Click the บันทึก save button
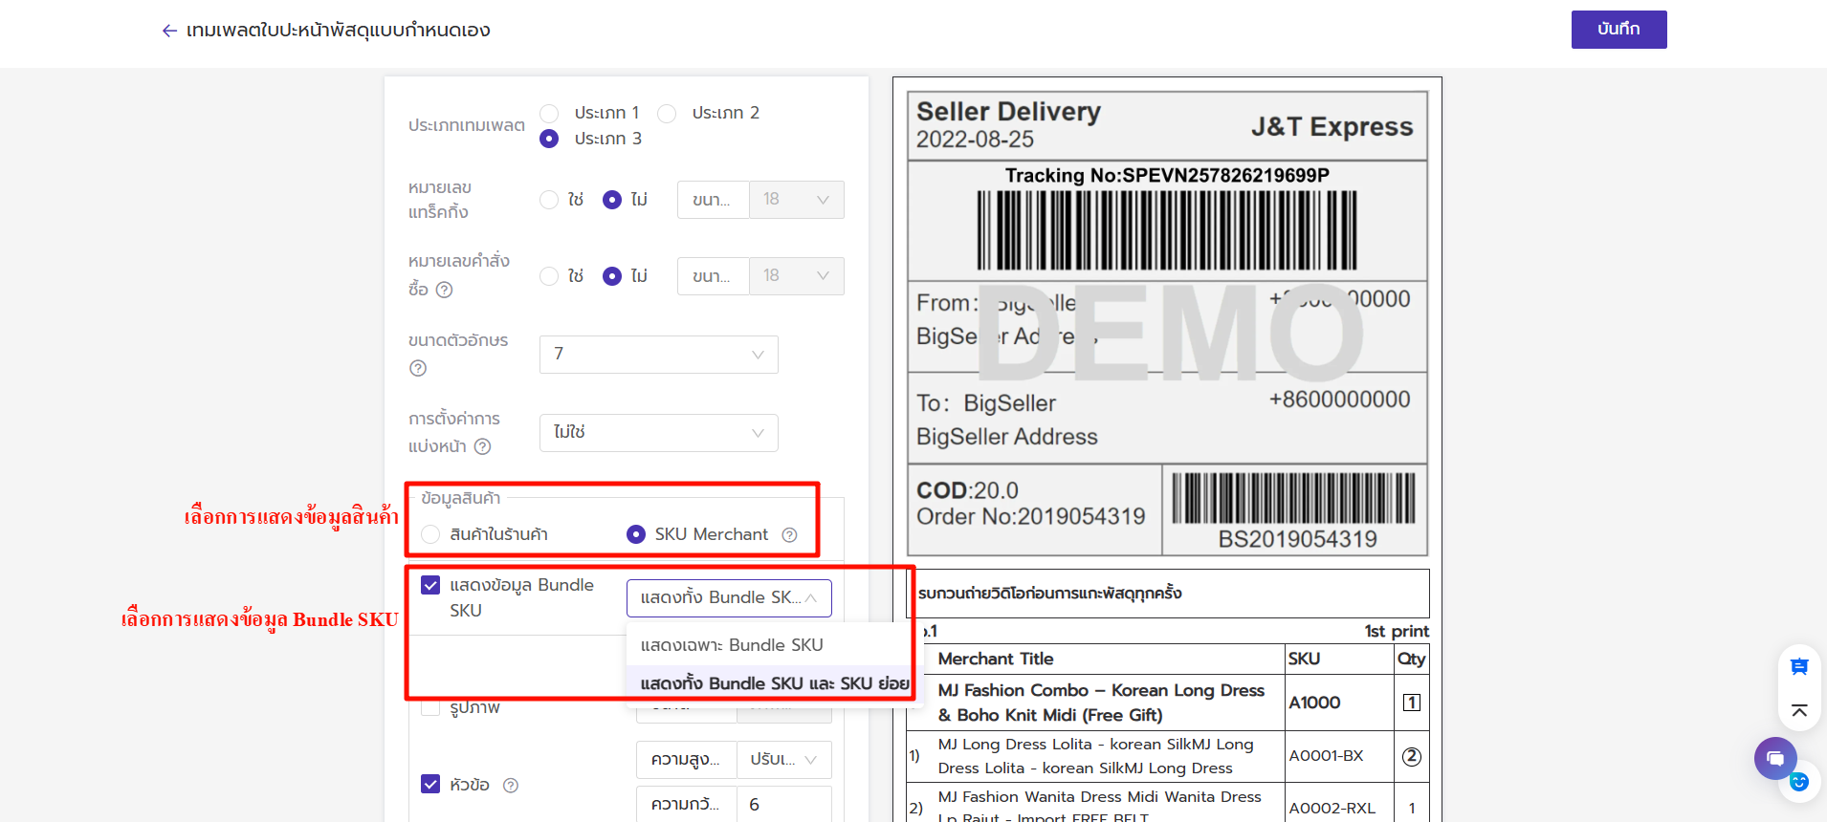The width and height of the screenshot is (1827, 822). pos(1618,30)
